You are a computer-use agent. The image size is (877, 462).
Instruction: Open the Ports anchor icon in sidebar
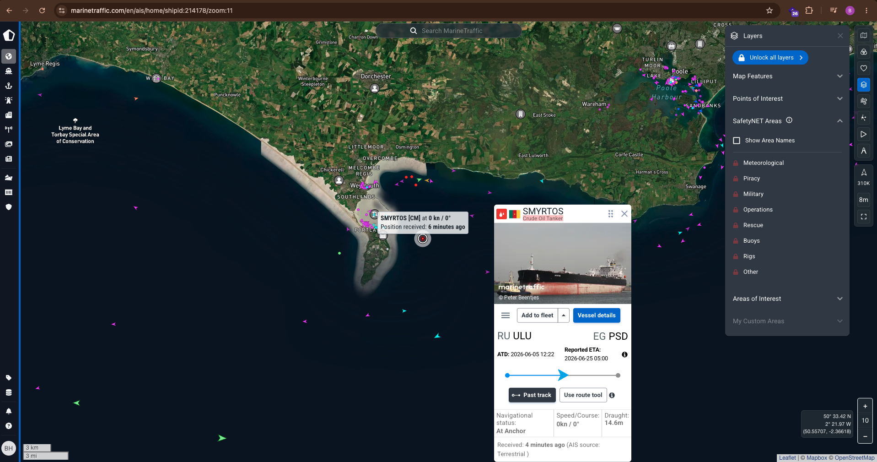[x=9, y=86]
